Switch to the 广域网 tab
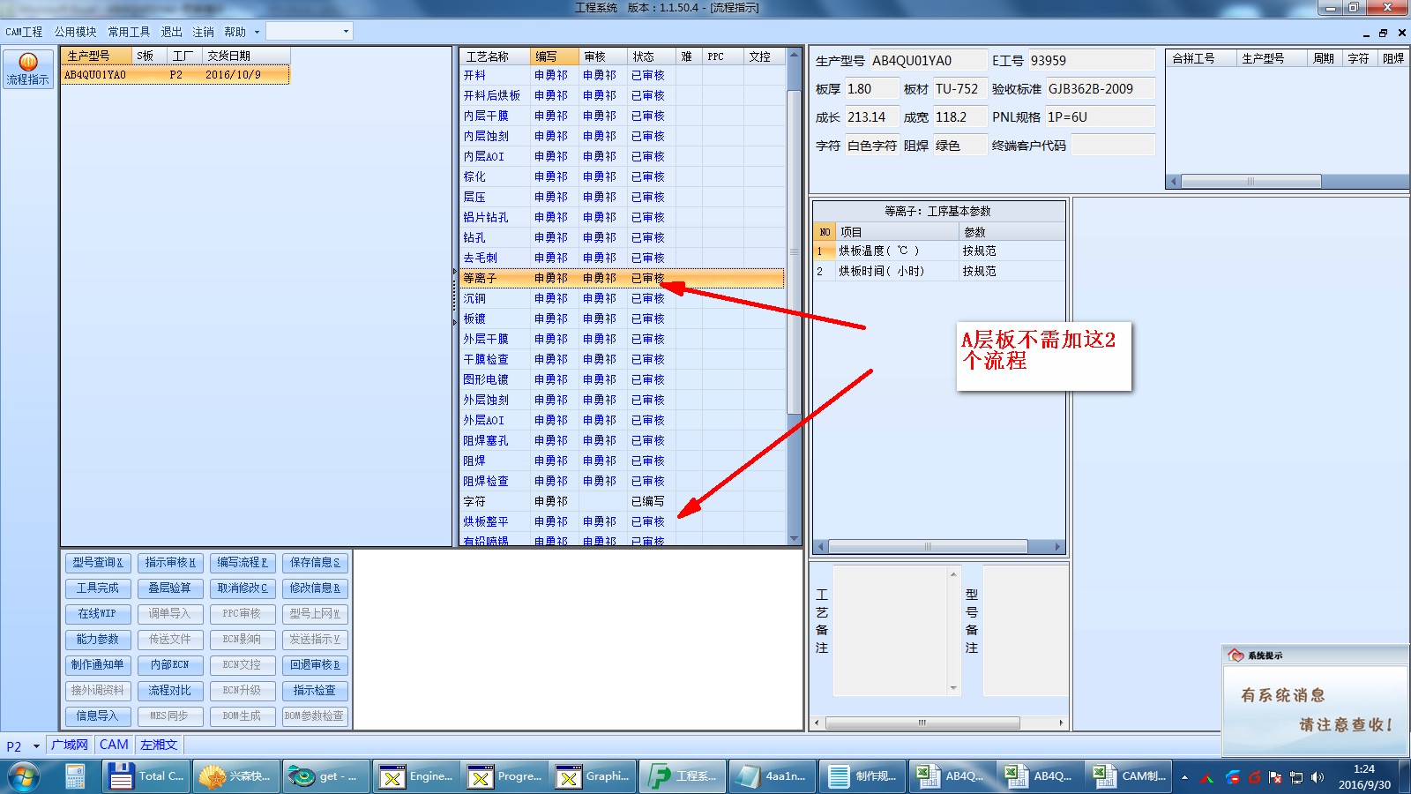The image size is (1411, 794). [x=70, y=745]
